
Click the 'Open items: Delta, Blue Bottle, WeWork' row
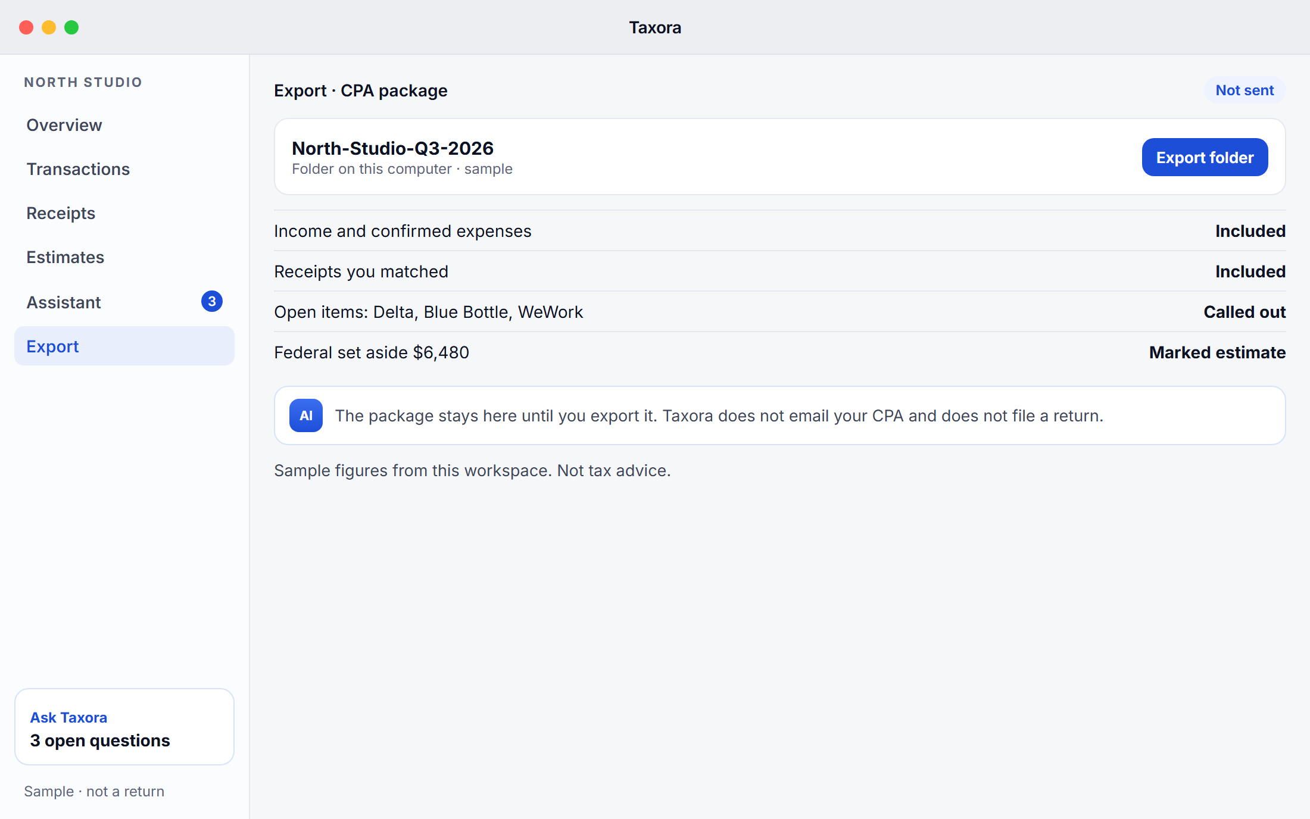[x=780, y=312]
